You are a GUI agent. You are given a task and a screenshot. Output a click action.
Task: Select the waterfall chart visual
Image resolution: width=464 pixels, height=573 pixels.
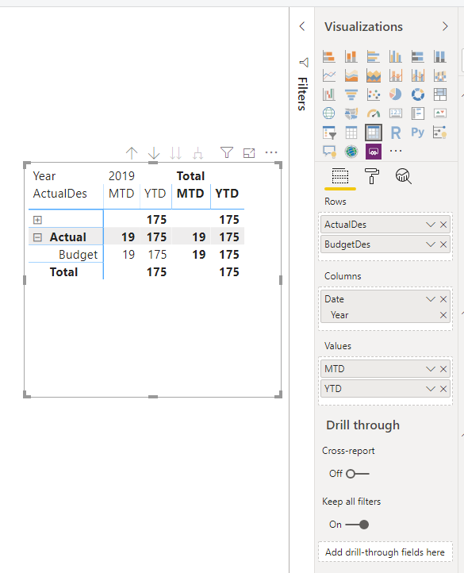[x=329, y=94]
